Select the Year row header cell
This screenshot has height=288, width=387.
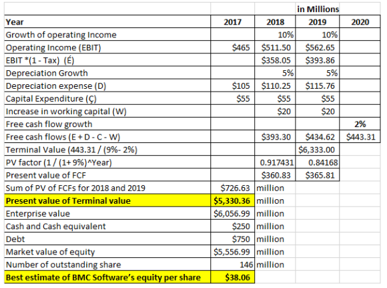pos(107,22)
